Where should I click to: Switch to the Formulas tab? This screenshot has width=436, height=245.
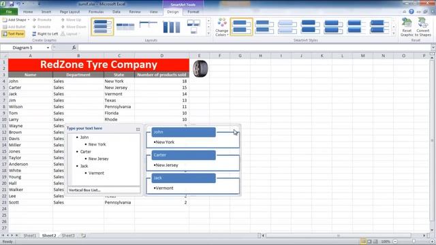tap(96, 12)
